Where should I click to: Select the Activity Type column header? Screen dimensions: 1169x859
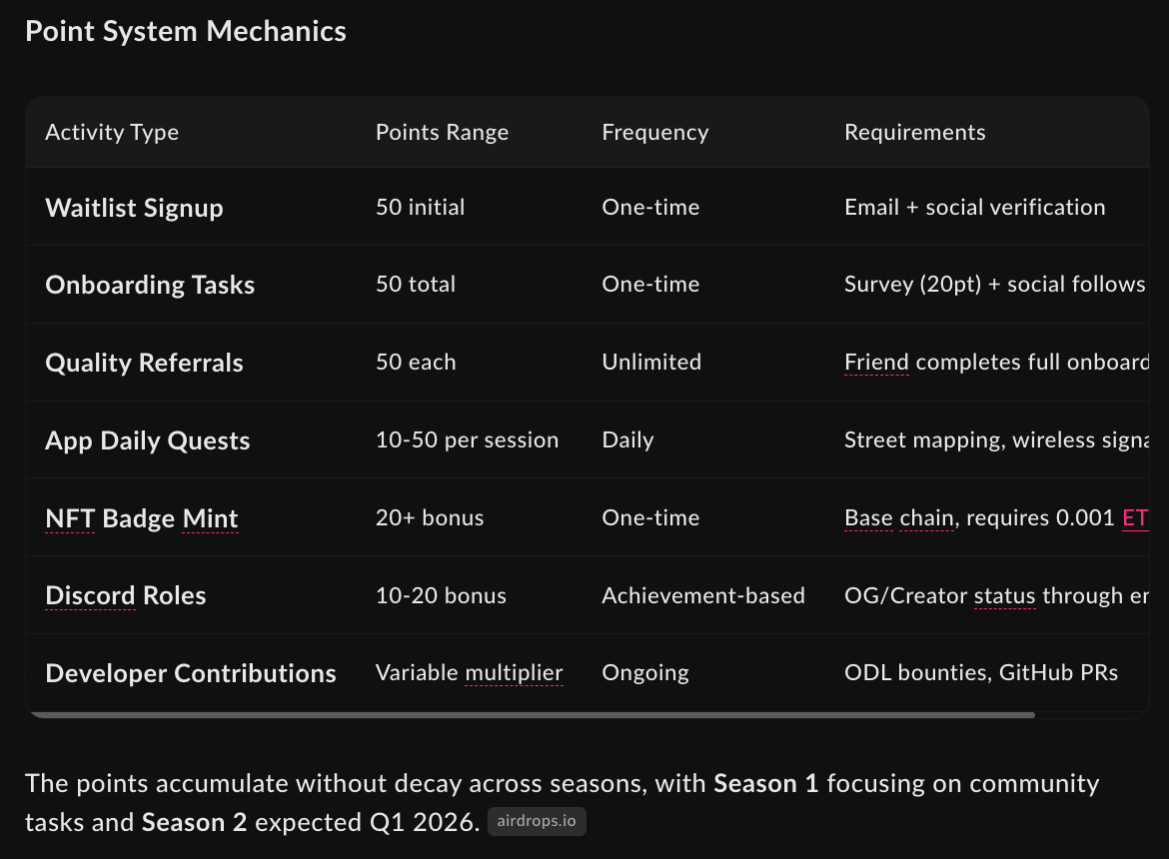(x=112, y=132)
